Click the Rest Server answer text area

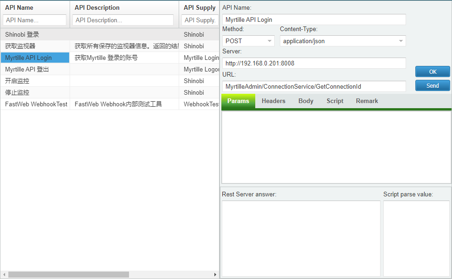coord(301,239)
